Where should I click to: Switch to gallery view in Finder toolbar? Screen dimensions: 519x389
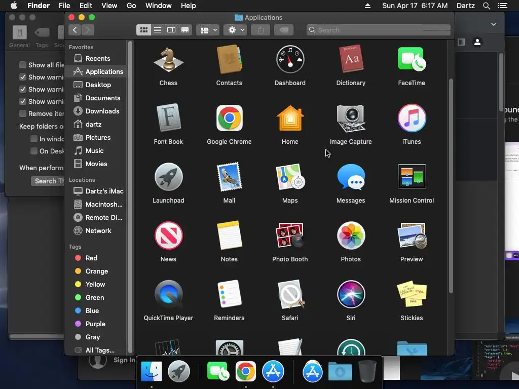[185, 30]
